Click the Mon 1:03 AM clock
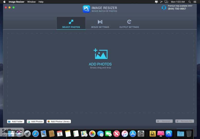 [x=178, y=2]
